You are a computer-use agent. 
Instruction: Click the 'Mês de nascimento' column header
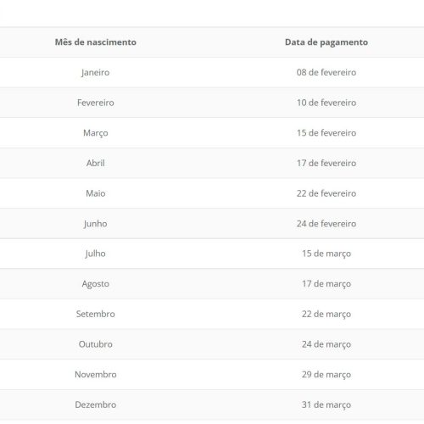[x=96, y=42]
